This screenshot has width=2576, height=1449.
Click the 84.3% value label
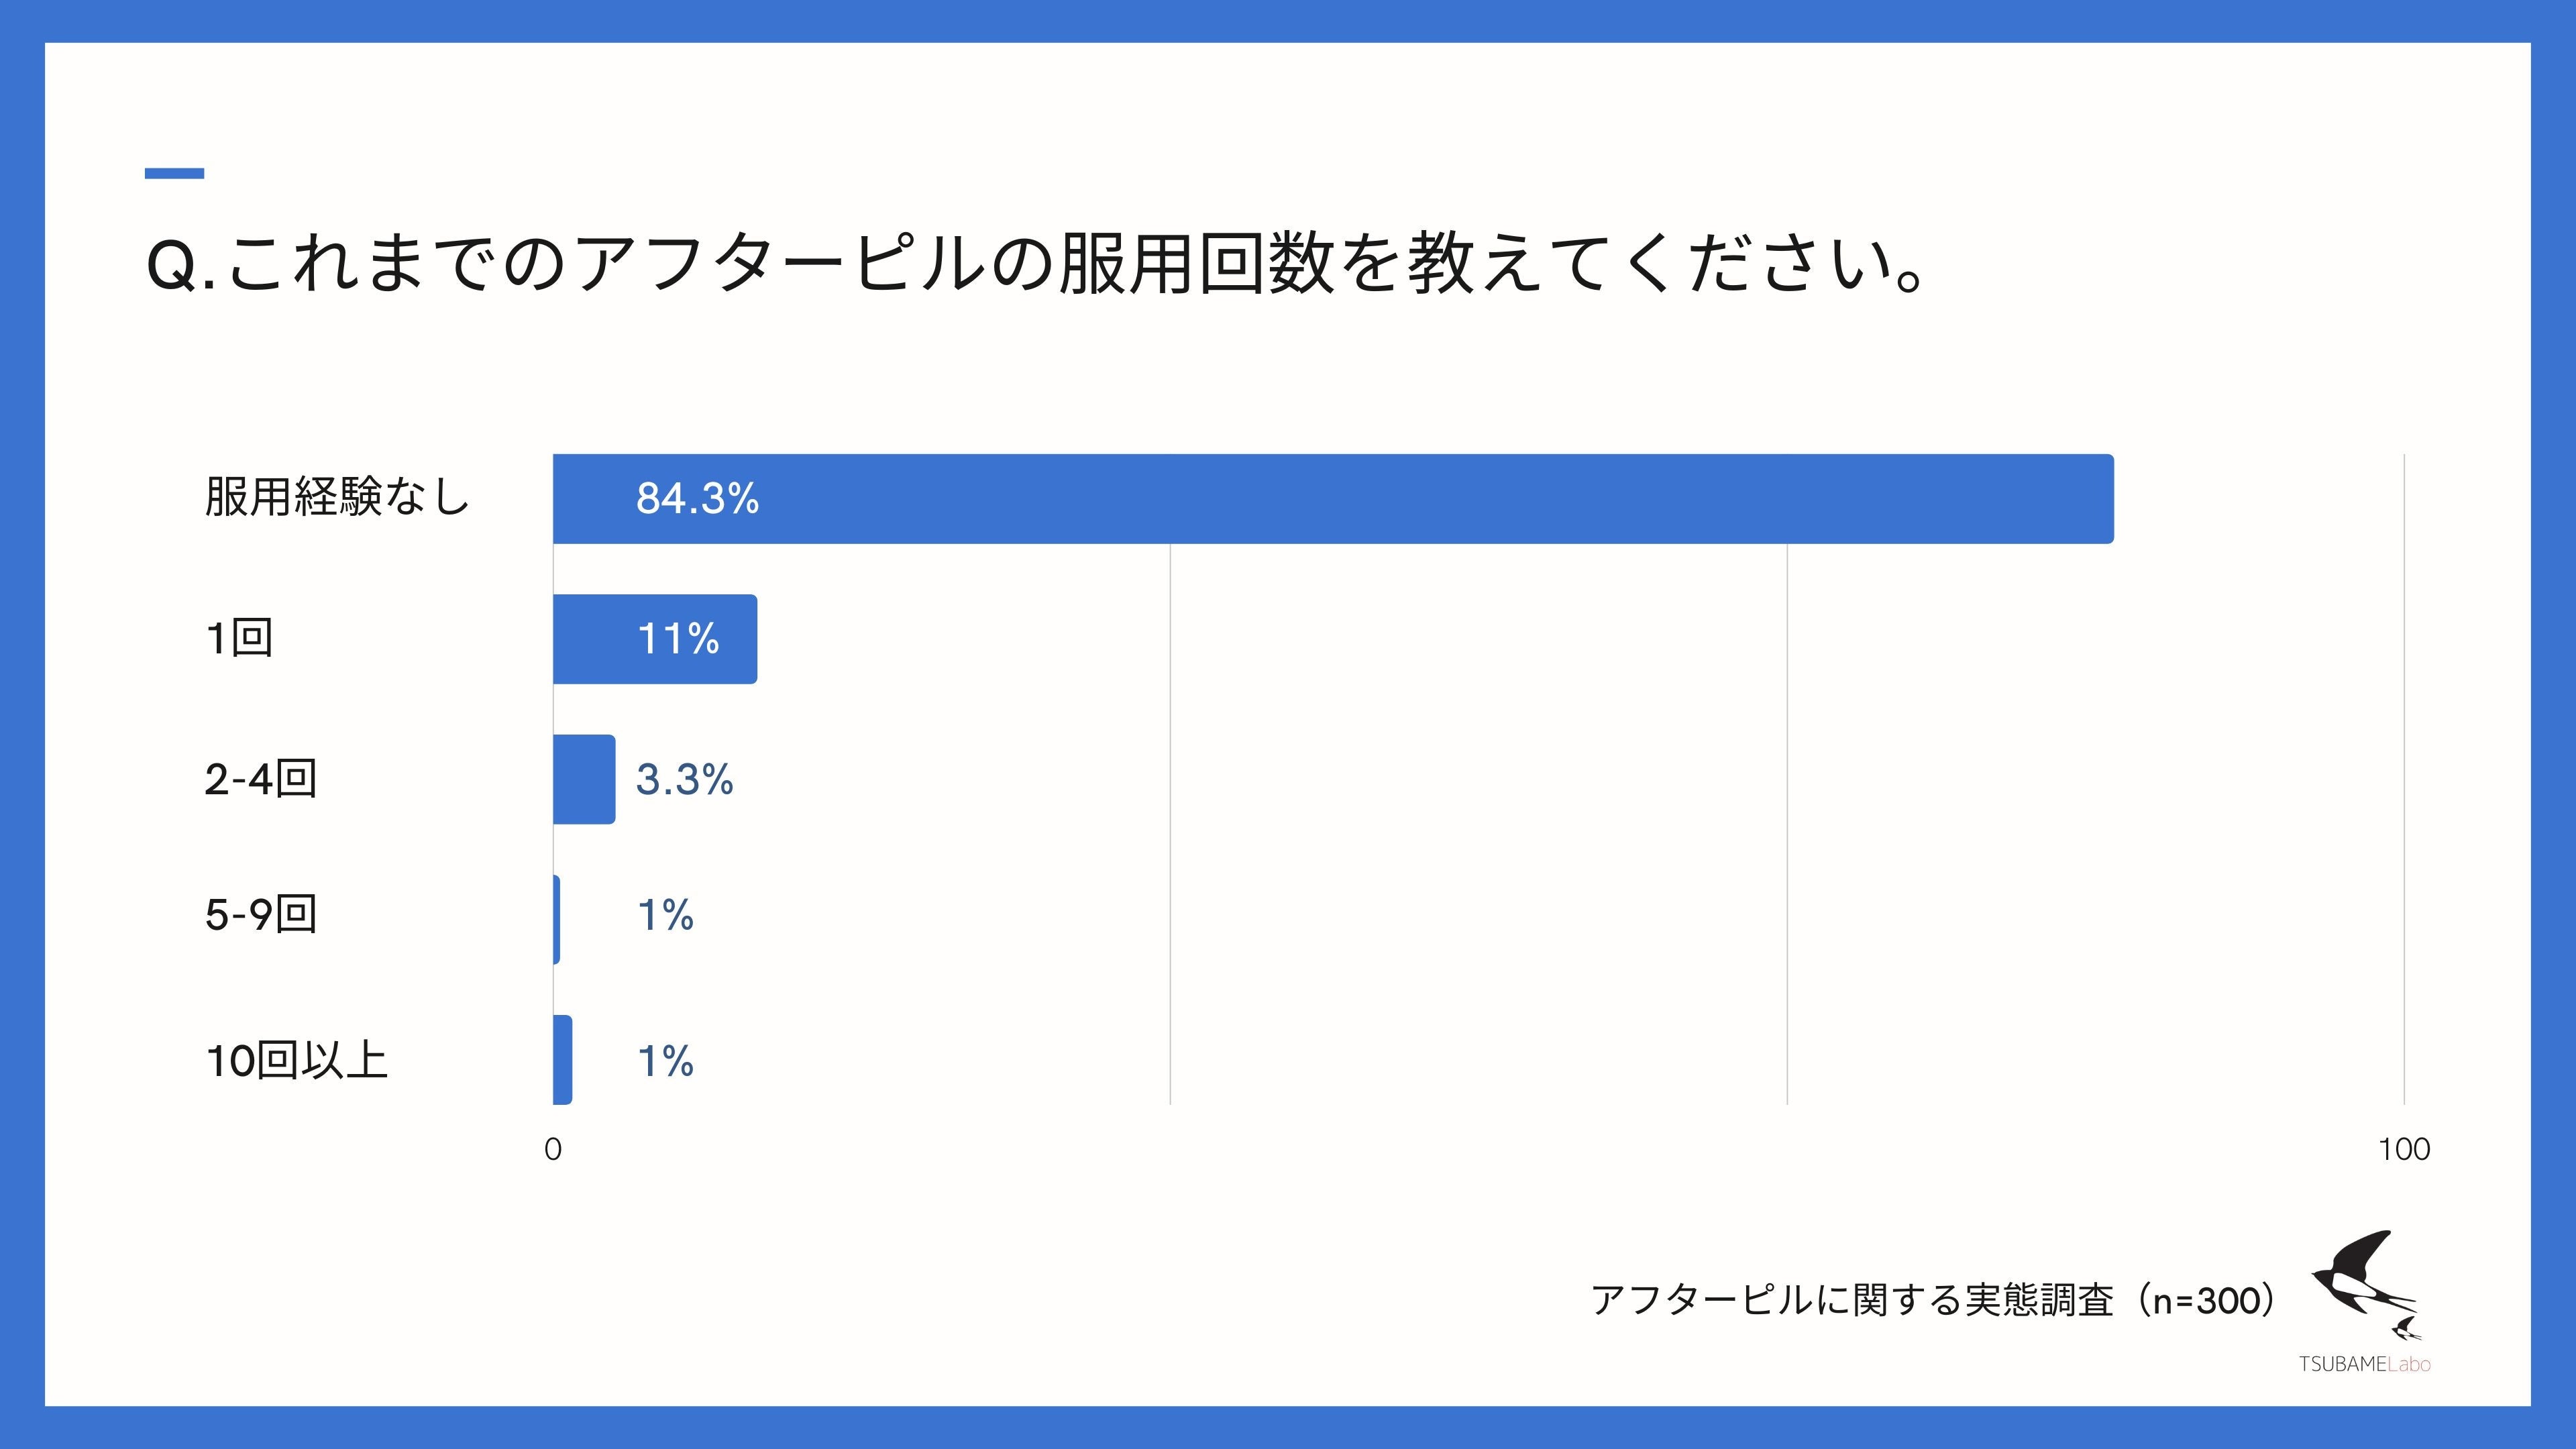click(x=697, y=499)
